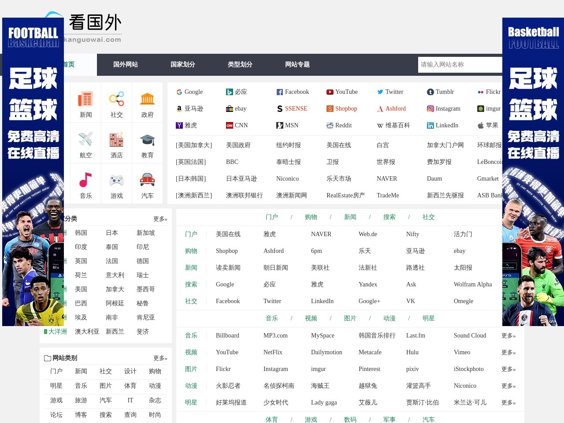The width and height of the screenshot is (564, 423).
Task: Click the 请输入网站名称 search field
Action: click(460, 64)
